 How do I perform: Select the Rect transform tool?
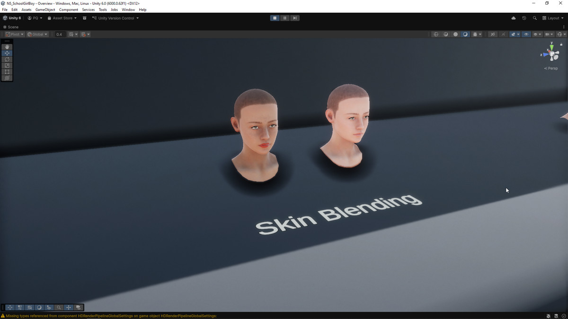[x=7, y=72]
